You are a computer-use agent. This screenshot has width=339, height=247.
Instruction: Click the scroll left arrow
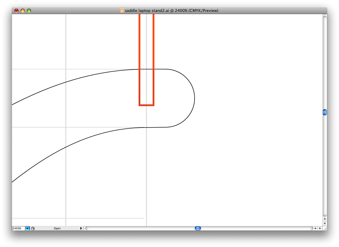point(315,228)
